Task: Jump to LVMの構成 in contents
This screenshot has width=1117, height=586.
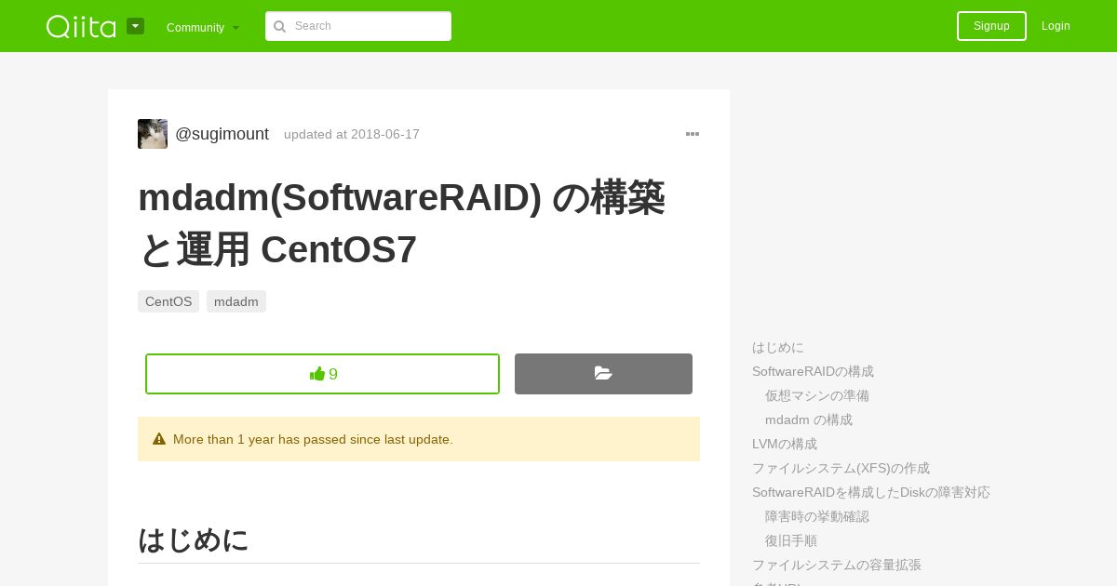Action: tap(785, 444)
